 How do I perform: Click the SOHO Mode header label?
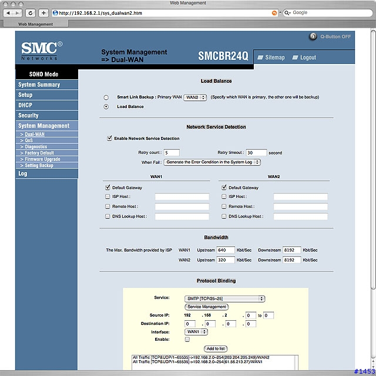pos(43,74)
